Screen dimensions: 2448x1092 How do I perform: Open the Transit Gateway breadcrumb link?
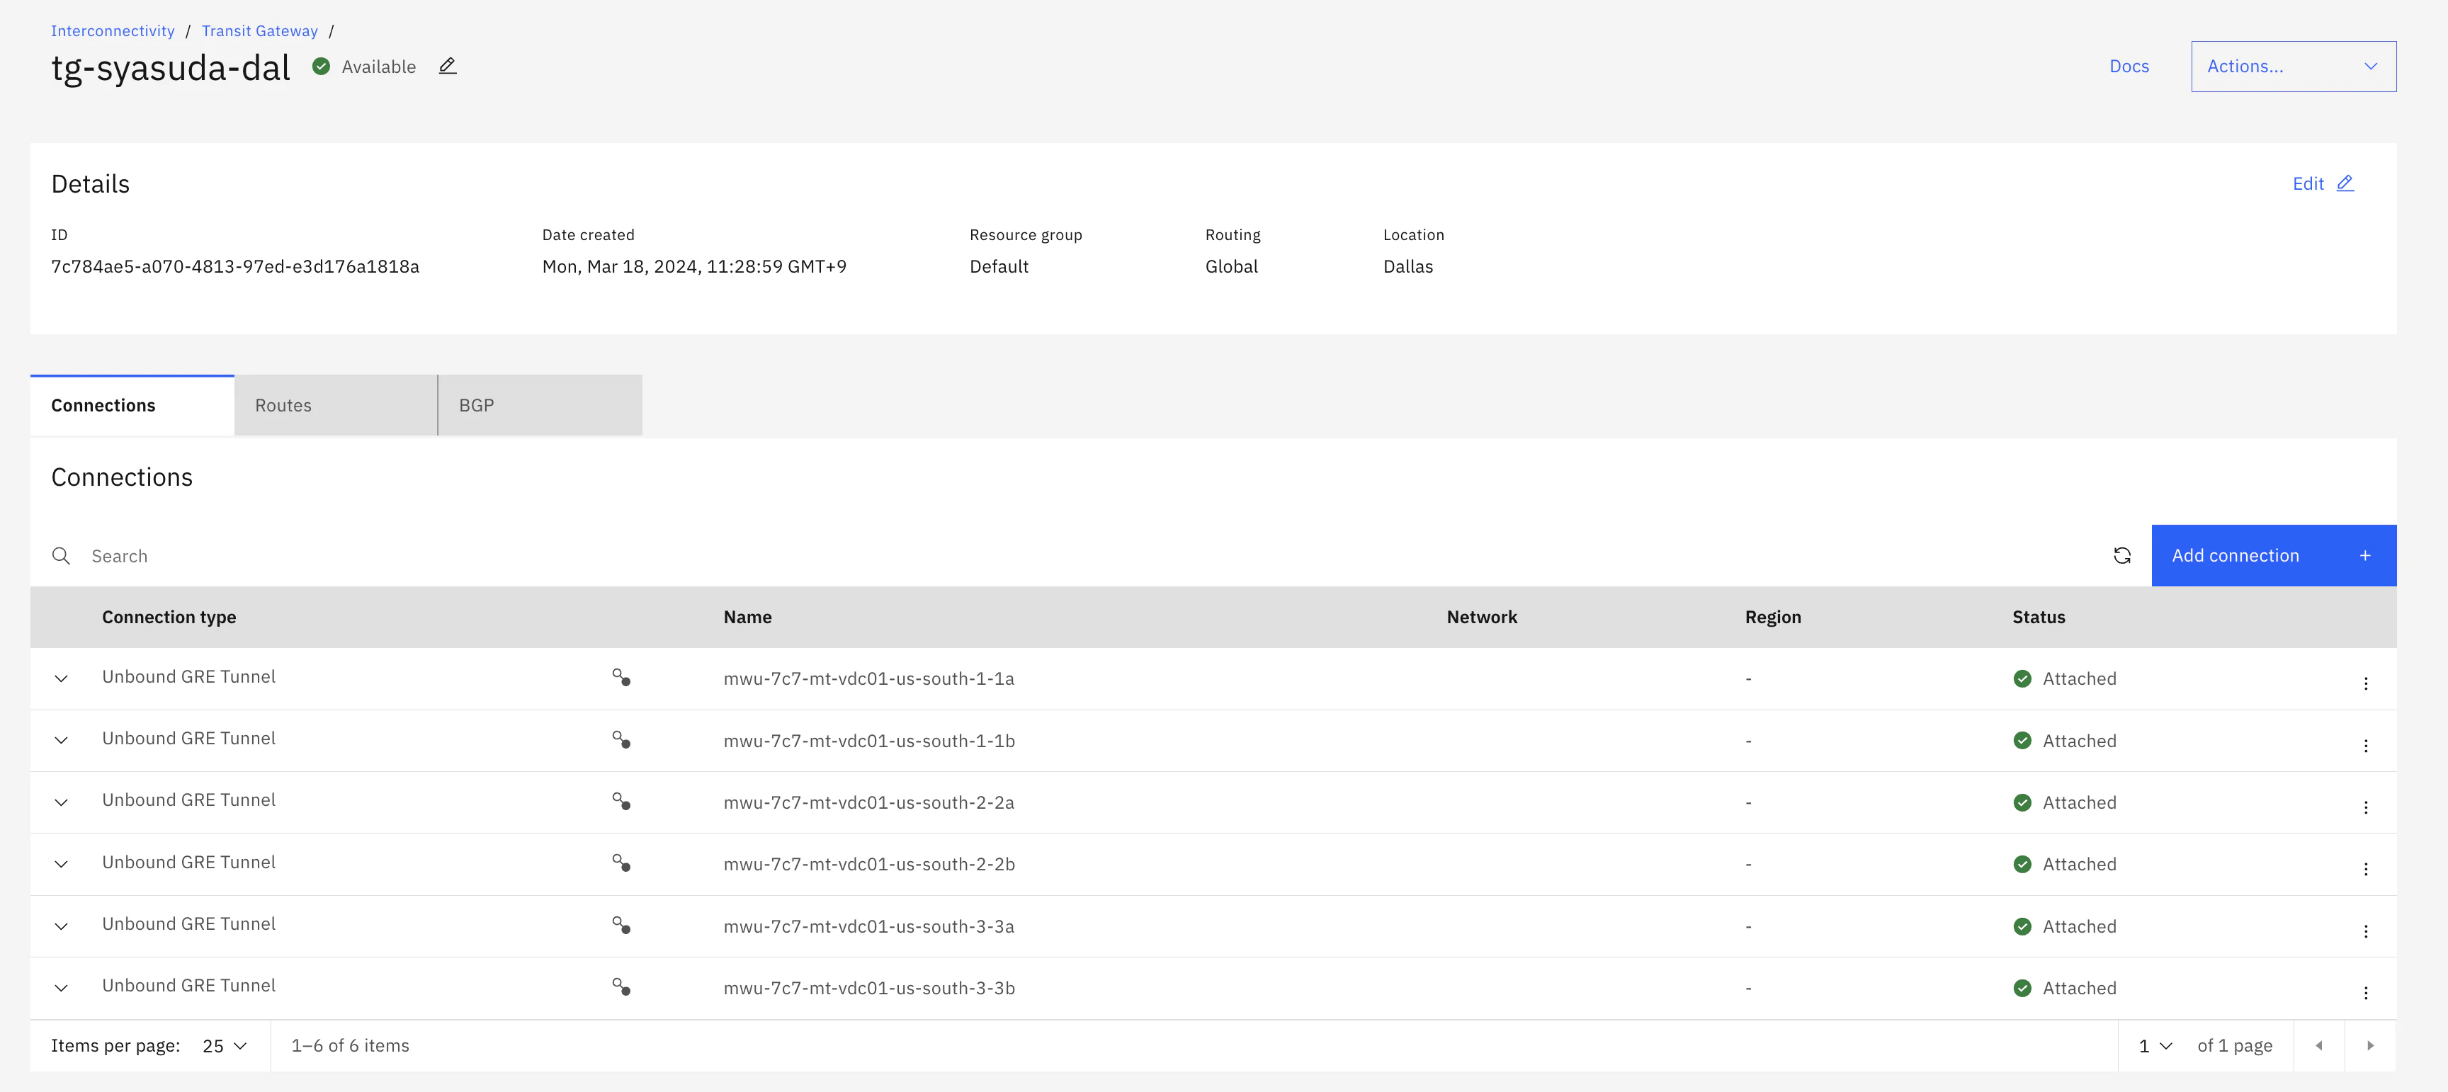point(259,30)
